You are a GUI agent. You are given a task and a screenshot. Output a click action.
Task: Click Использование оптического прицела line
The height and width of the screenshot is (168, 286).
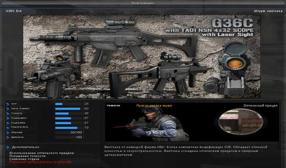(42, 153)
